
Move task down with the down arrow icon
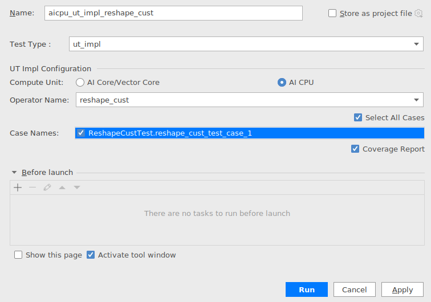(77, 187)
